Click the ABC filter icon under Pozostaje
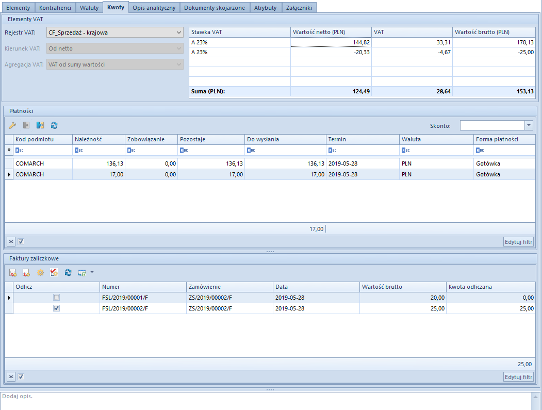The width and height of the screenshot is (542, 410). click(184, 151)
